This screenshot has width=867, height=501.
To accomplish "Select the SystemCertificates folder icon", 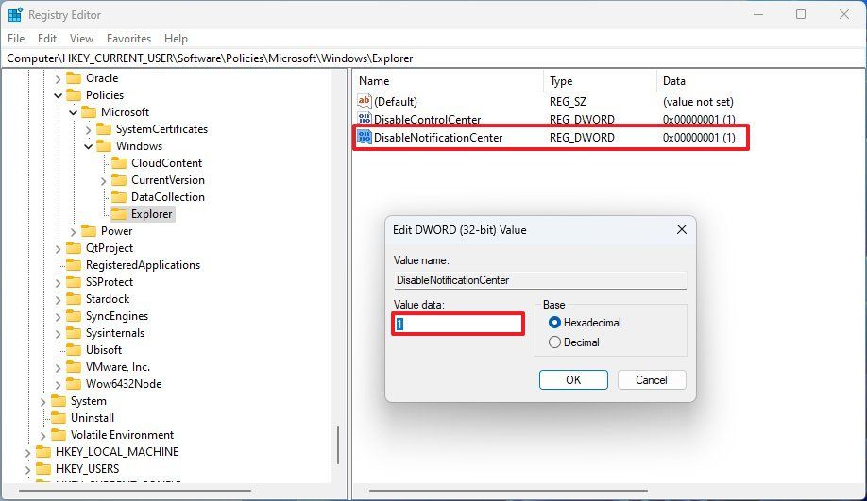I will [x=103, y=129].
